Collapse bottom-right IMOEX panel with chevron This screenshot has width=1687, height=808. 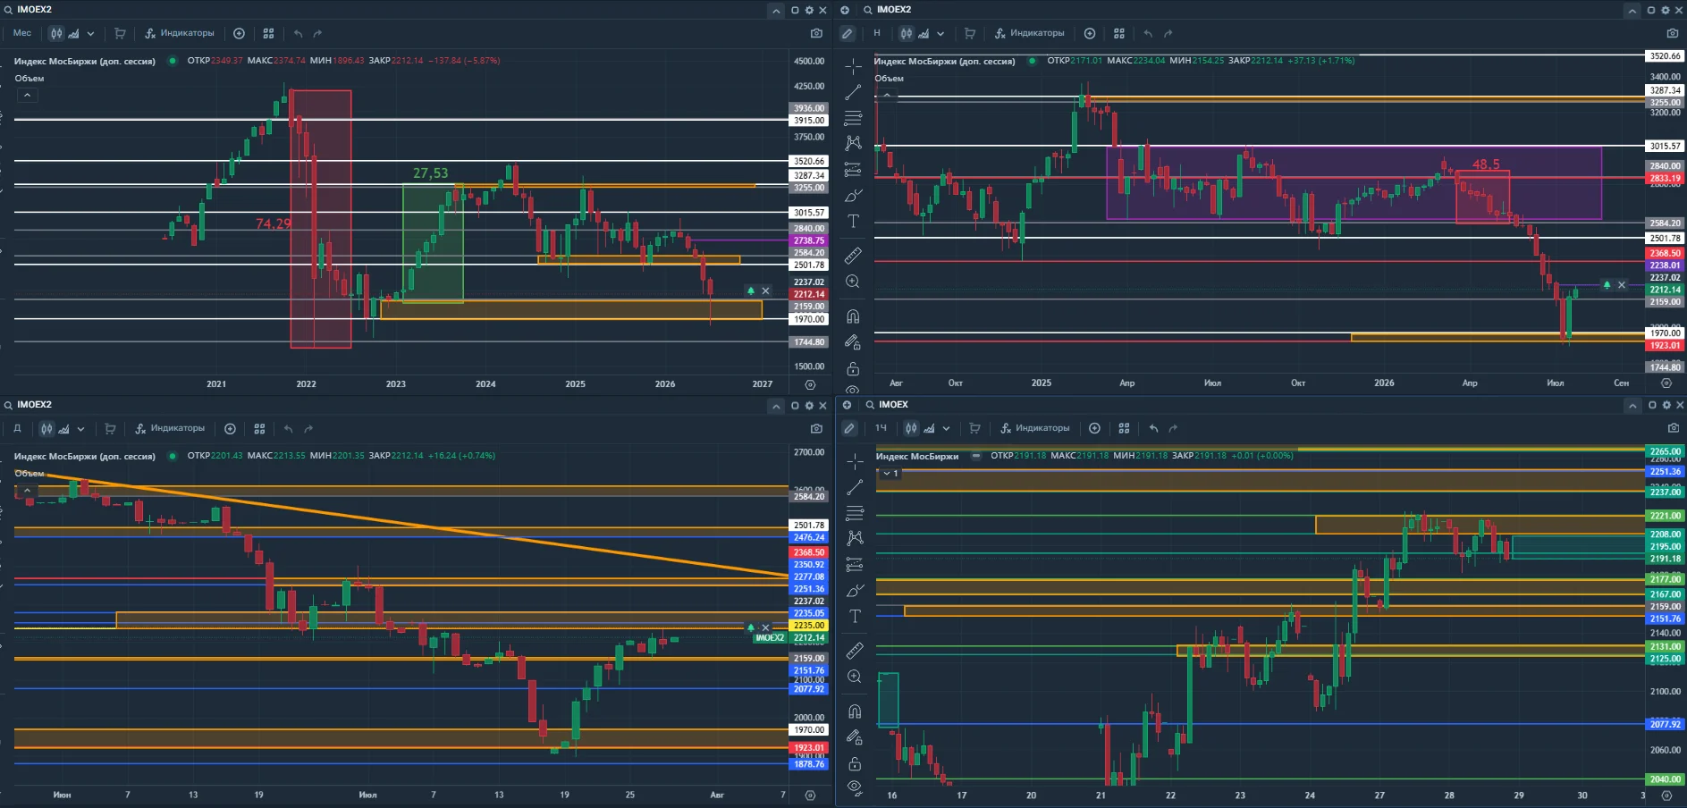(x=1632, y=406)
